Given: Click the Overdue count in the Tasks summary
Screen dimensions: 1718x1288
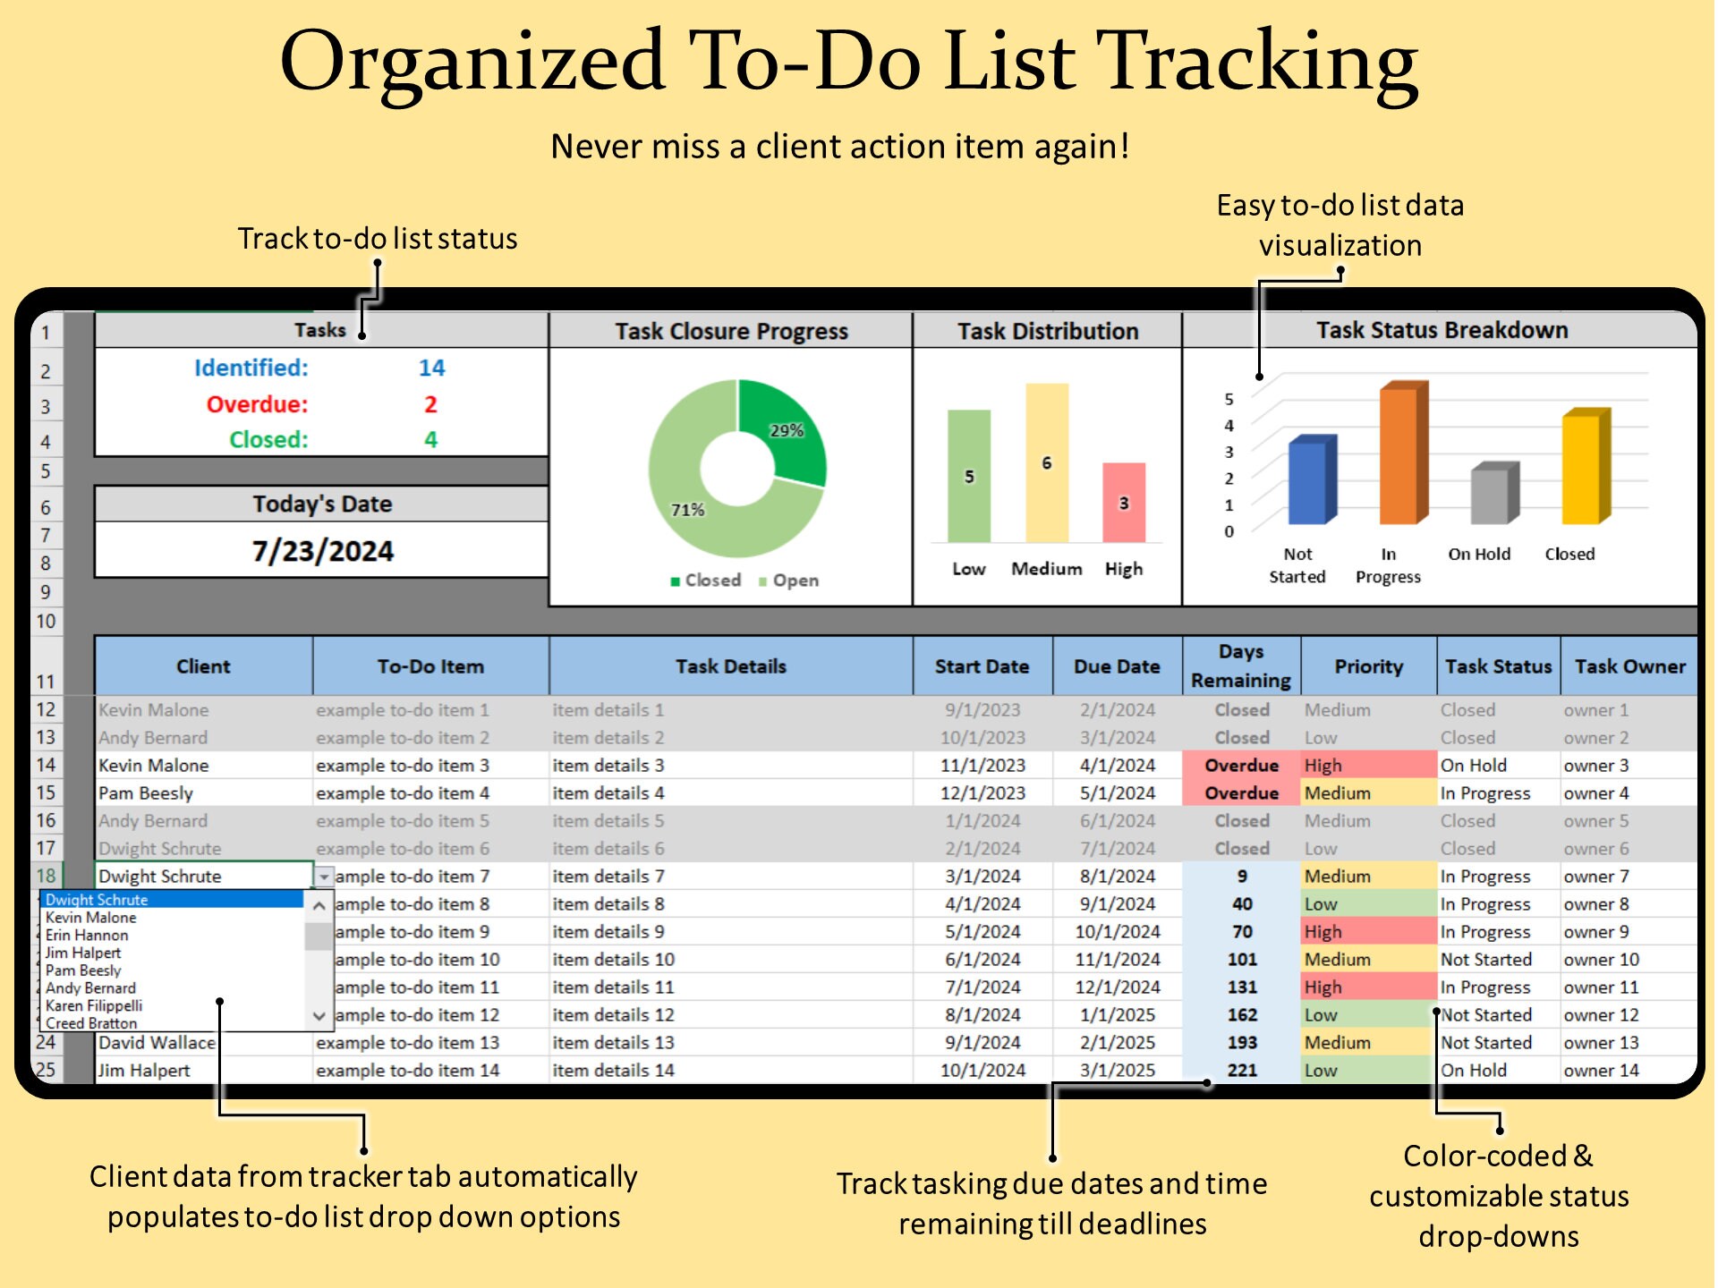Looking at the screenshot, I should point(431,404).
